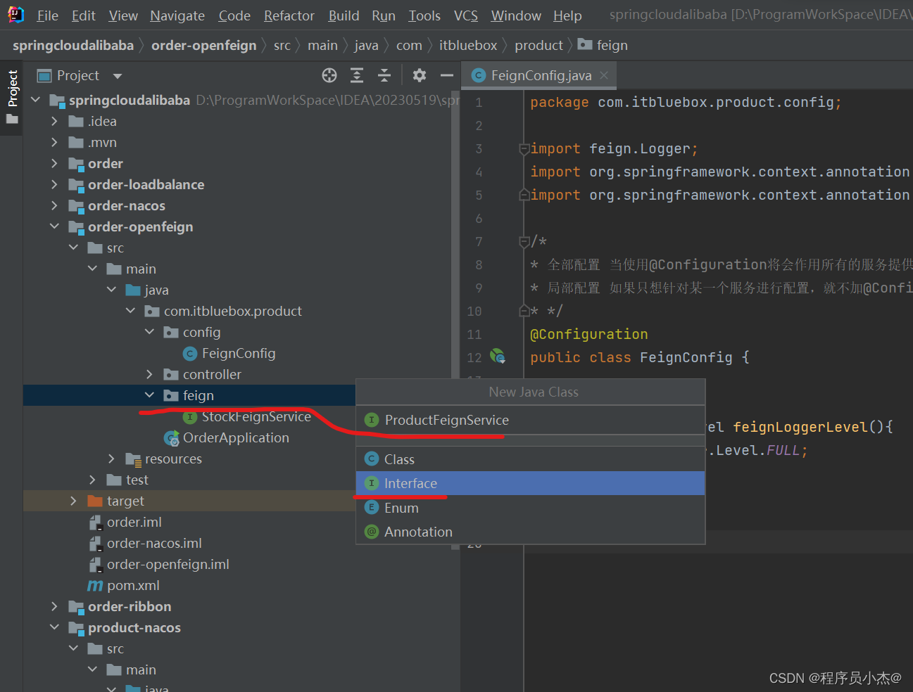Switch to the FeignConfig.java tab

(541, 75)
